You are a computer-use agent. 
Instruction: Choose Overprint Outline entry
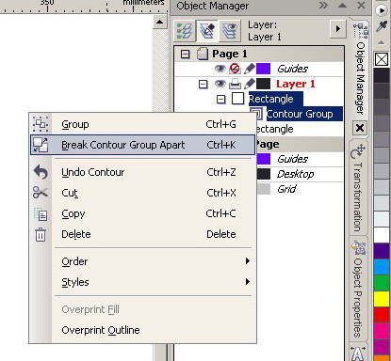coord(142,330)
